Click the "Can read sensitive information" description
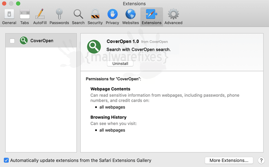The width and height of the screenshot is (269, 167). point(165,98)
